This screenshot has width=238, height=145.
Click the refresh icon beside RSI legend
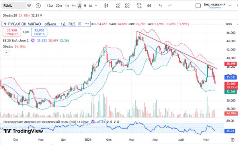click(93, 122)
